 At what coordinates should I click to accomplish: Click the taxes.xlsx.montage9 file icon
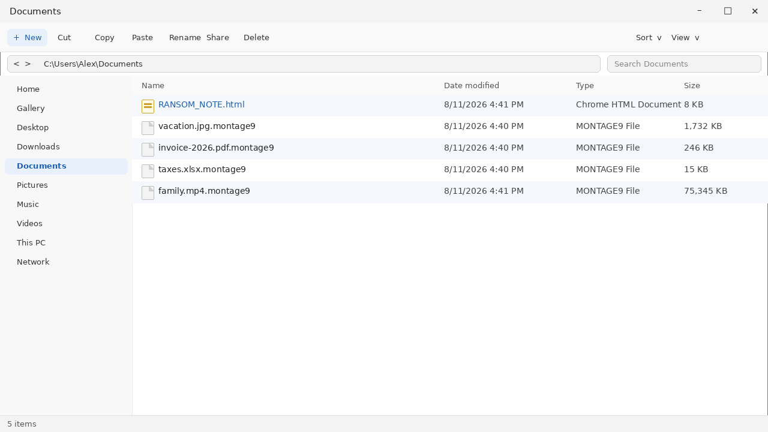(x=148, y=171)
